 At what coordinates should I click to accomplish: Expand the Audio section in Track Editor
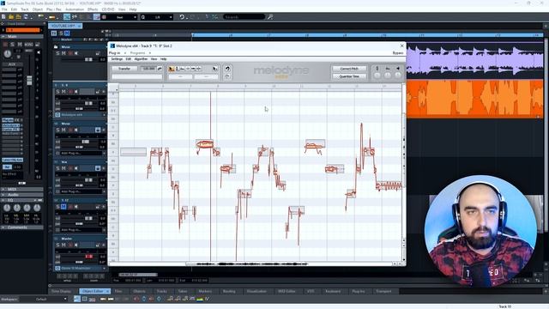[x=21, y=195]
